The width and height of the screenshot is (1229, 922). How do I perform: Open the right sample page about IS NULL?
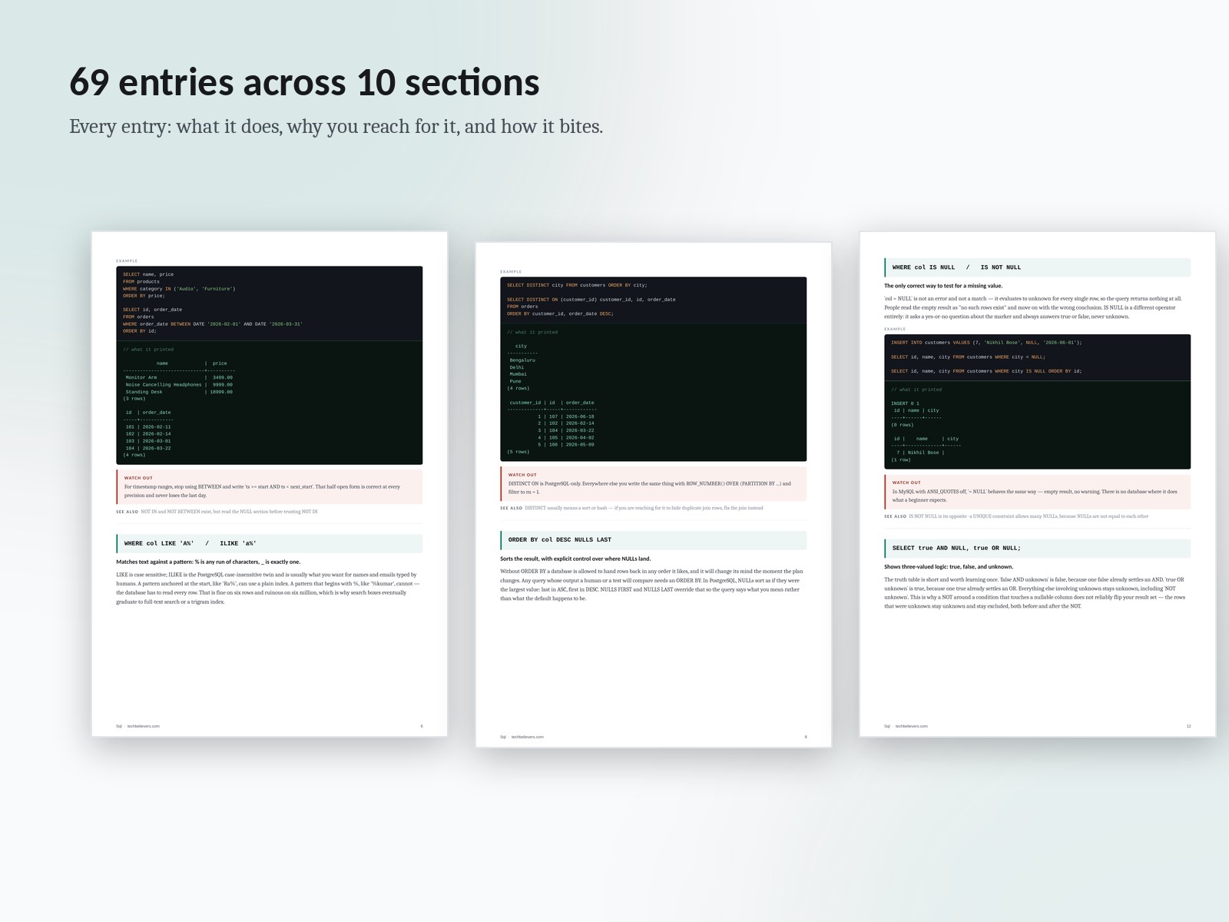point(1038,484)
